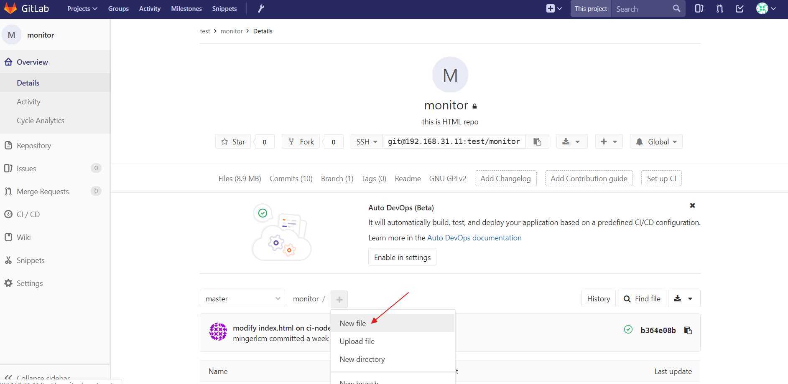Change the Global notification setting
788x384 pixels.
tap(656, 142)
